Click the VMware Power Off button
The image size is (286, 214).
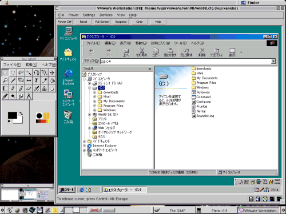65,22
